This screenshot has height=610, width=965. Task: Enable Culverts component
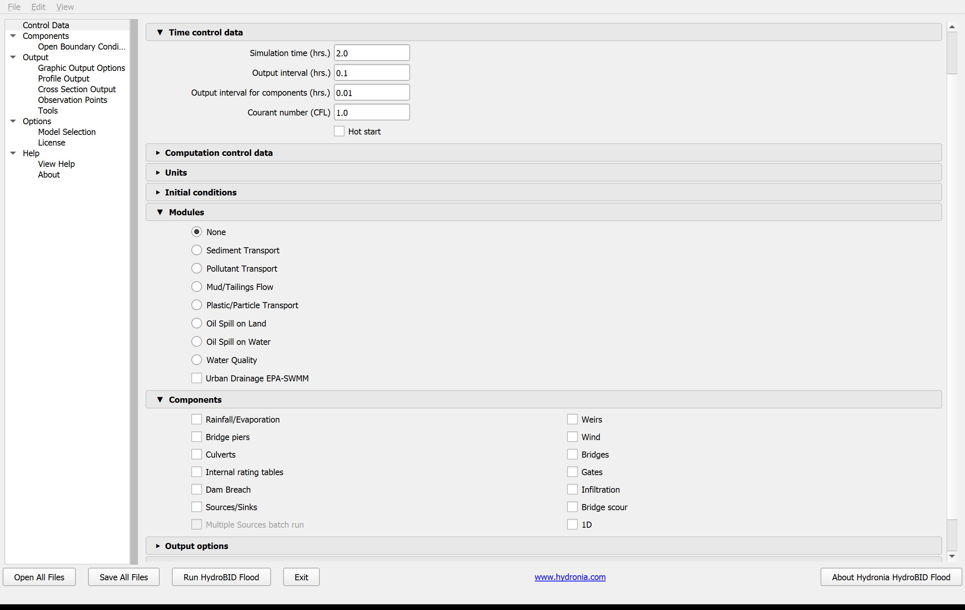196,455
